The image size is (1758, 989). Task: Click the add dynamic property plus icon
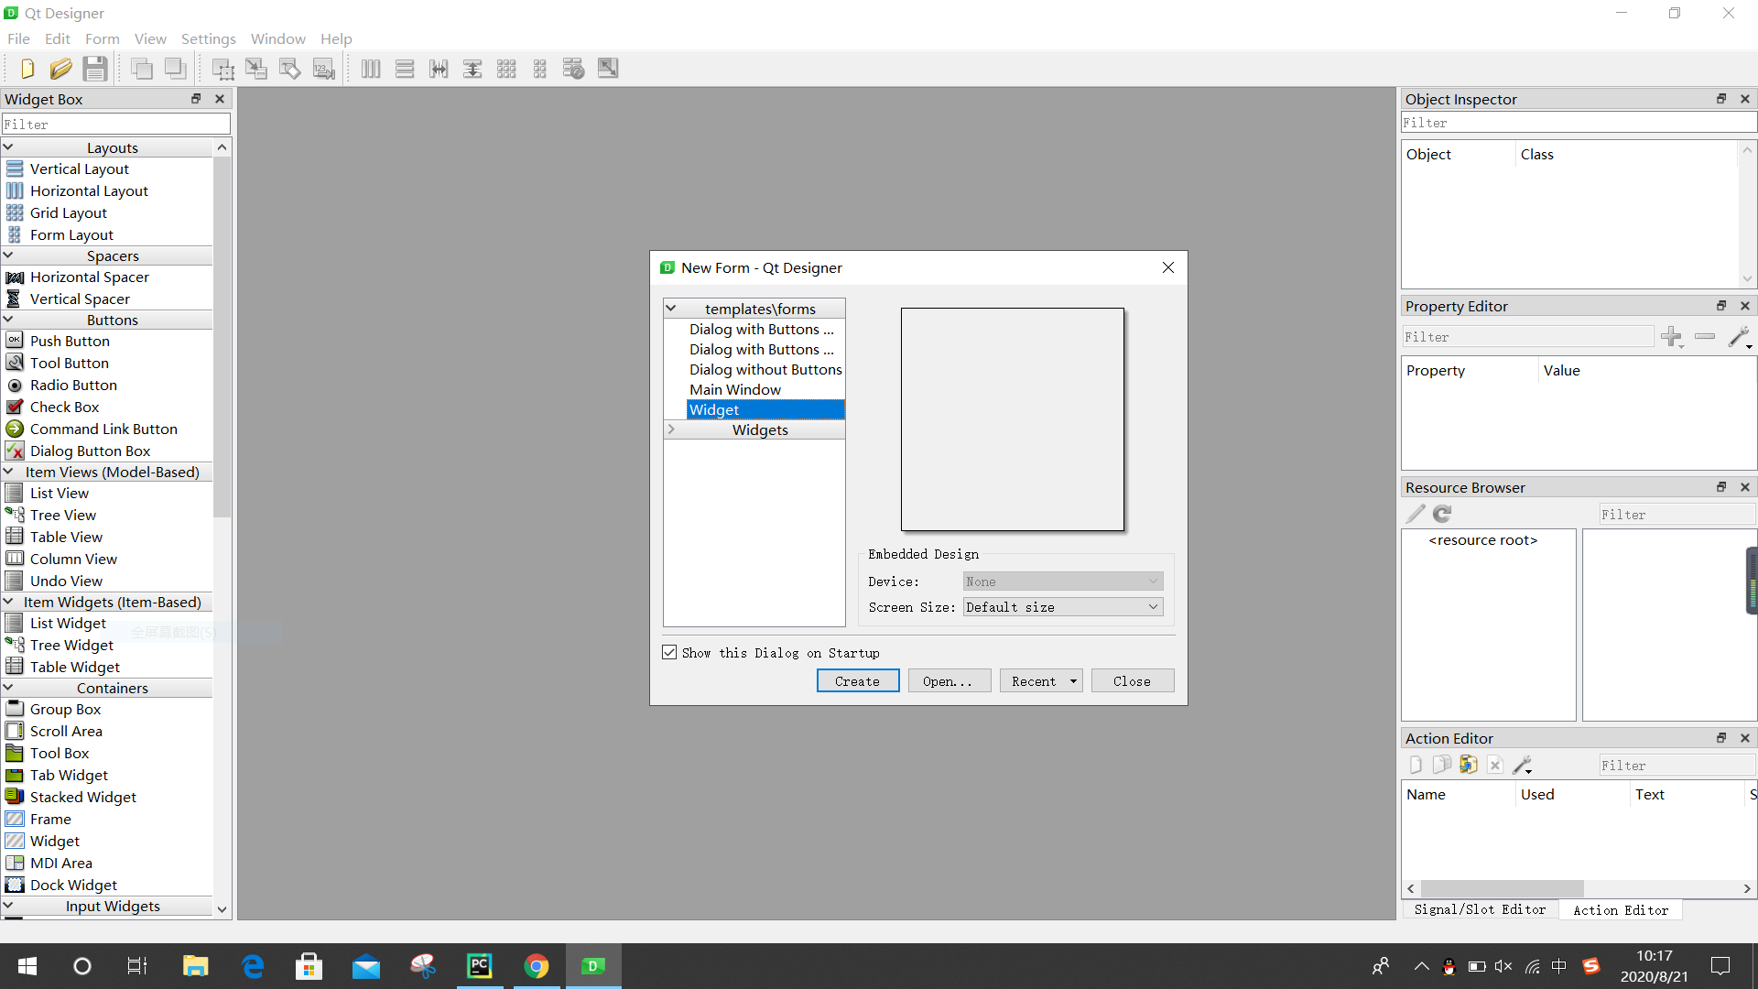1671,337
